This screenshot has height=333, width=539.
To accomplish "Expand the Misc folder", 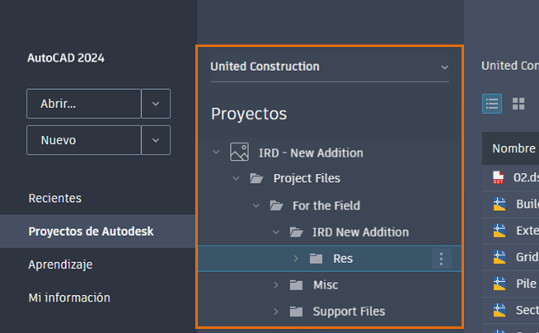I will pos(276,285).
